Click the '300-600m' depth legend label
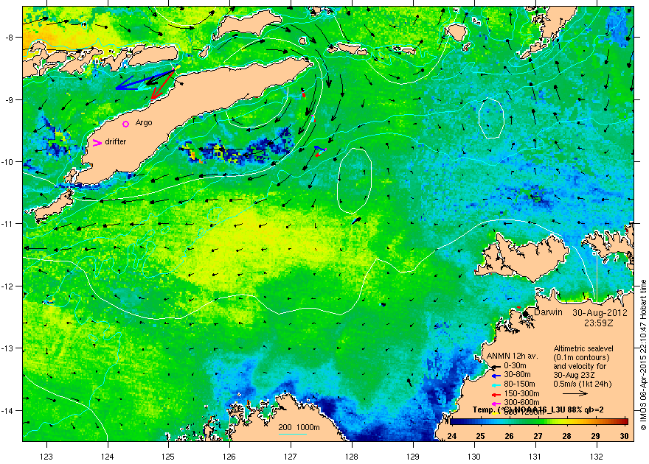The width and height of the screenshot is (649, 464). 521,402
